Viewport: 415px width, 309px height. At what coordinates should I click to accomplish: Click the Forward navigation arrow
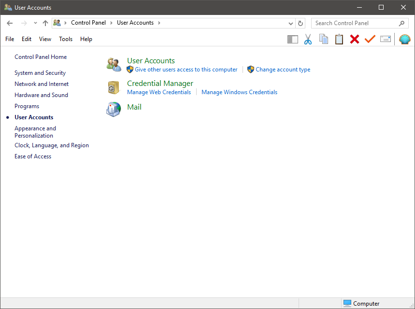(24, 23)
